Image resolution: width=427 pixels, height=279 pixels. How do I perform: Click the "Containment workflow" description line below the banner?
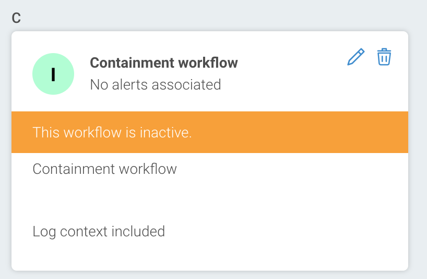(x=104, y=169)
